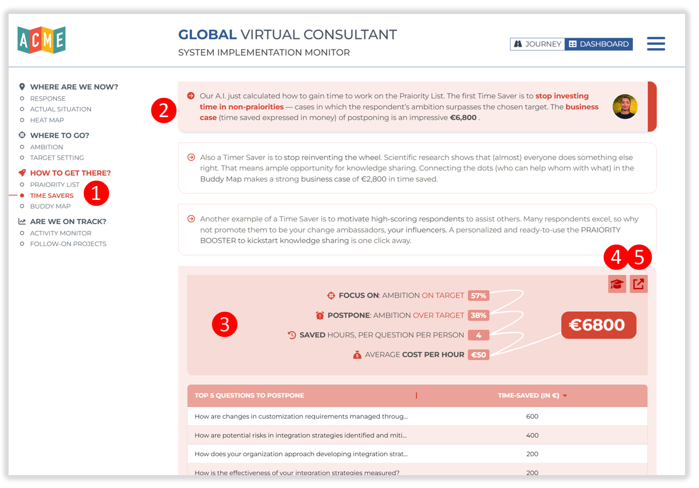Image resolution: width=699 pixels, height=488 pixels.
Task: Click the €6800 total badge
Action: [599, 325]
